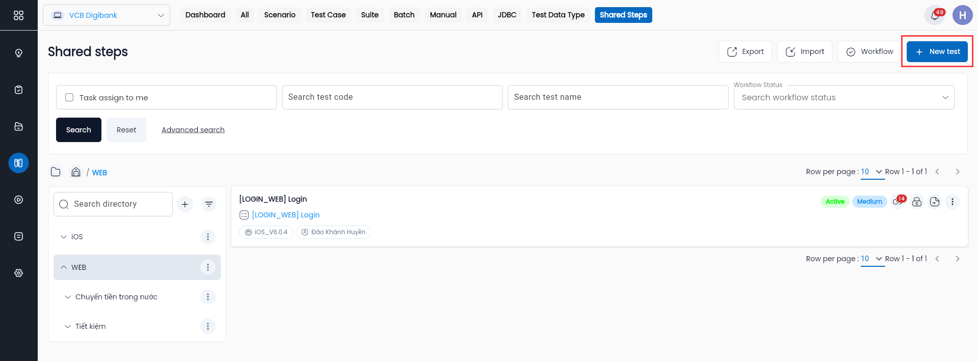The height and width of the screenshot is (361, 977).
Task: Open the lightbulb icon in left sidebar
Action: 18,53
